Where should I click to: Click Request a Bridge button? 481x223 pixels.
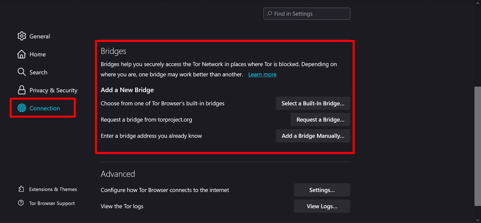click(320, 119)
